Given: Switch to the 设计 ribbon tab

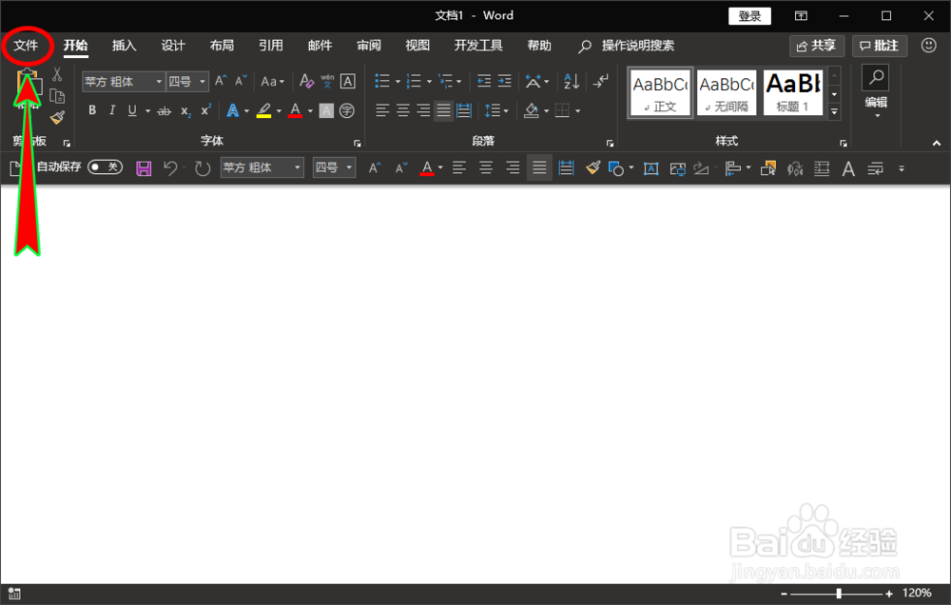Looking at the screenshot, I should [x=173, y=46].
